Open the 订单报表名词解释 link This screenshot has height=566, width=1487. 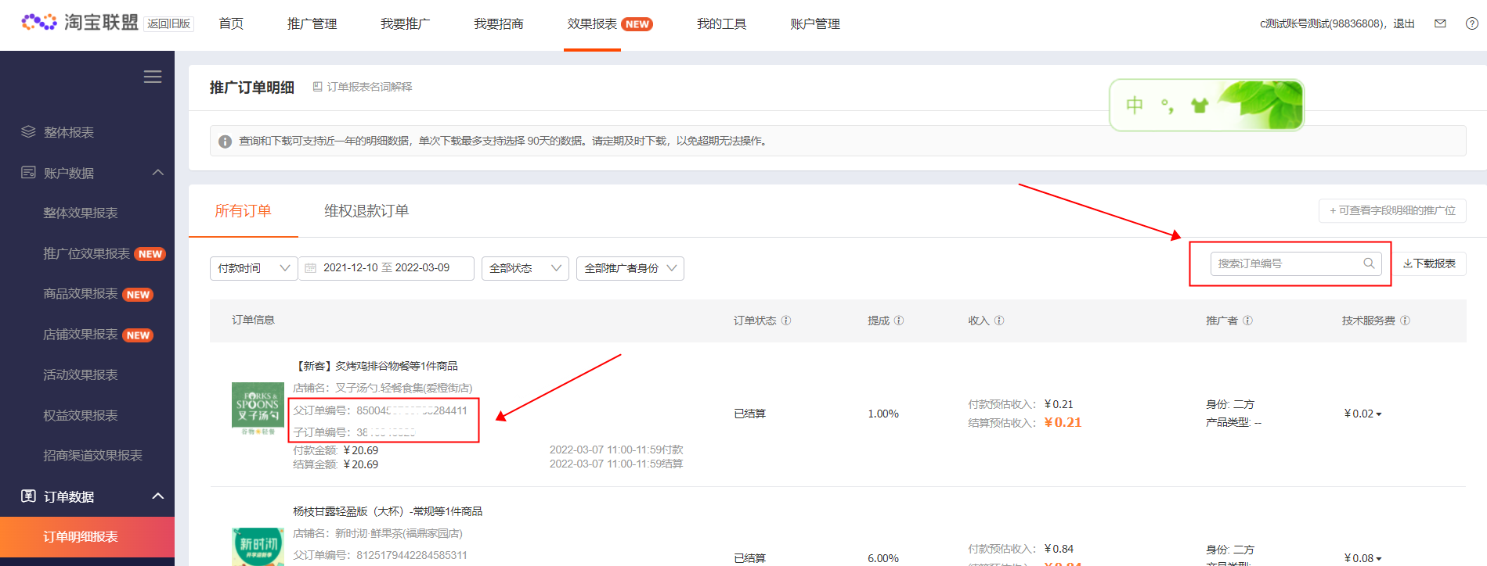363,87
